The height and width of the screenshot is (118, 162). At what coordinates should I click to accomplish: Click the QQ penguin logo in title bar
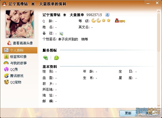pyautogui.click(x=4, y=4)
